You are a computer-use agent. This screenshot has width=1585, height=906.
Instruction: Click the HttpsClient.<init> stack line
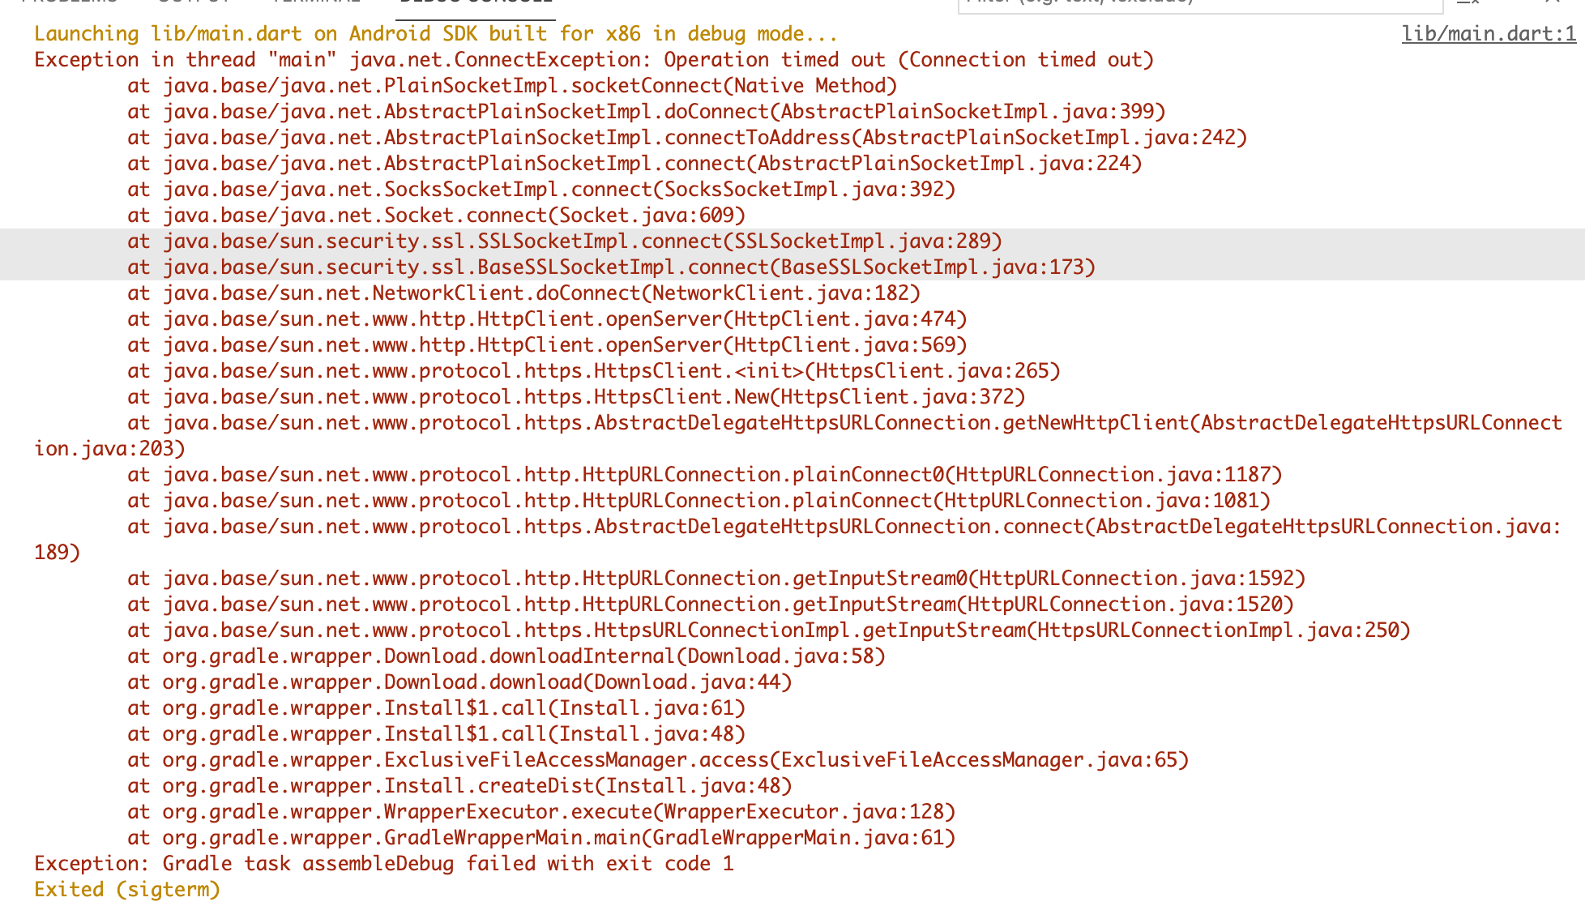(594, 371)
